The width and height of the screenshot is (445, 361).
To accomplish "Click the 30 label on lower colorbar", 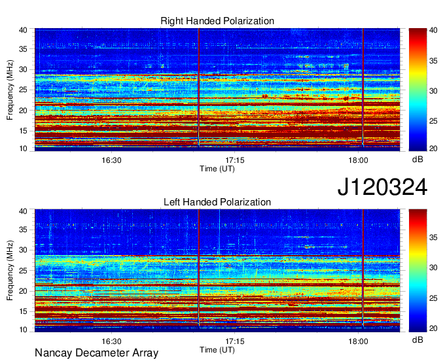I will click(433, 267).
